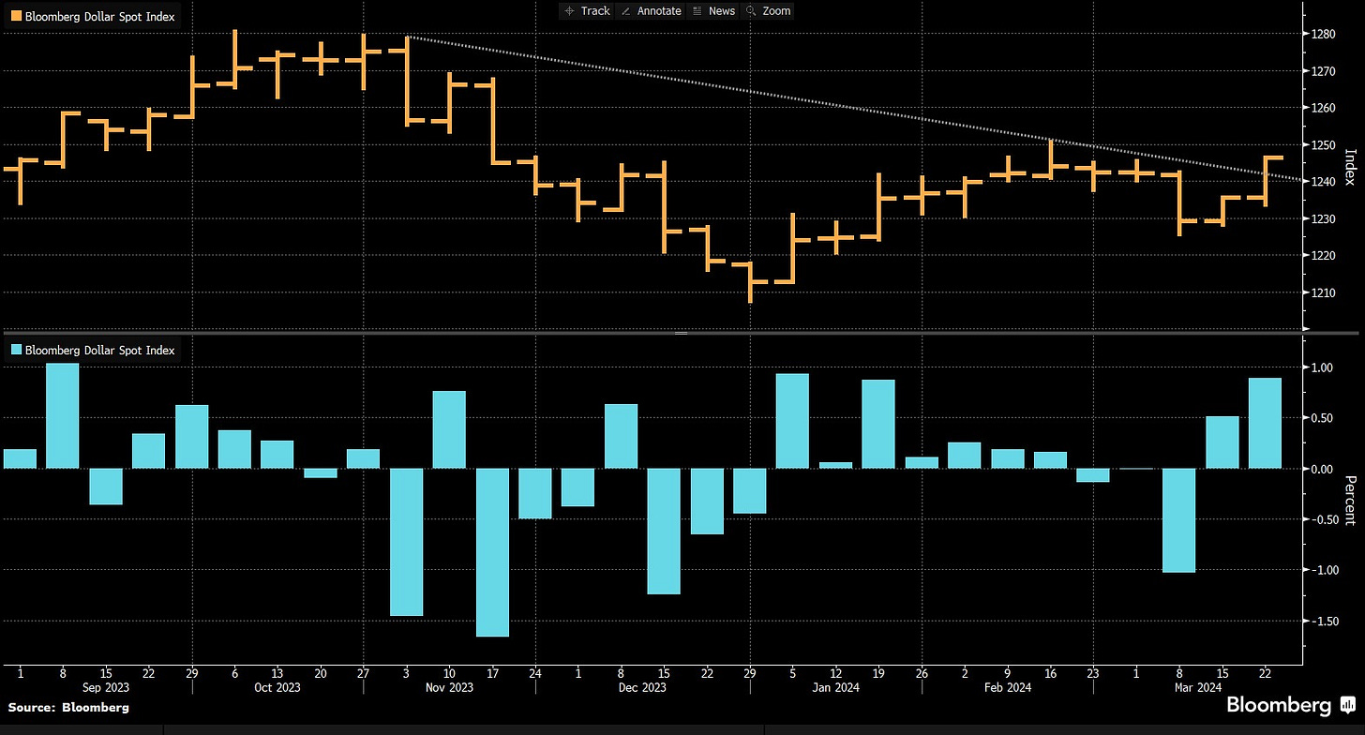Click the 'Source: Bloomberg' caption
The height and width of the screenshot is (735, 1365).
click(x=67, y=708)
